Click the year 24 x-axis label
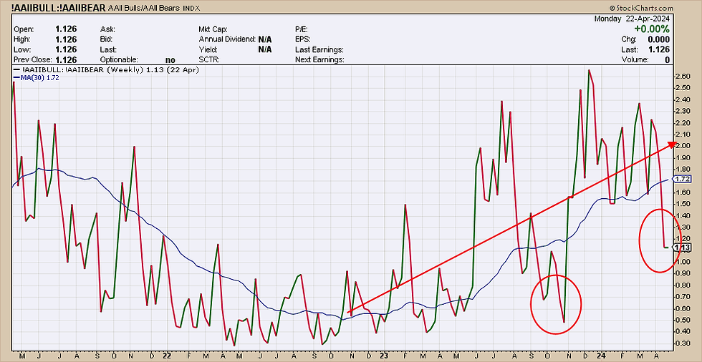Image resolution: width=702 pixels, height=362 pixels. click(600, 356)
